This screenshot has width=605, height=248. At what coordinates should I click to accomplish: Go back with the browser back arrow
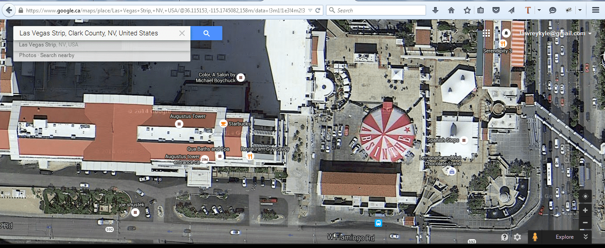pos(8,10)
